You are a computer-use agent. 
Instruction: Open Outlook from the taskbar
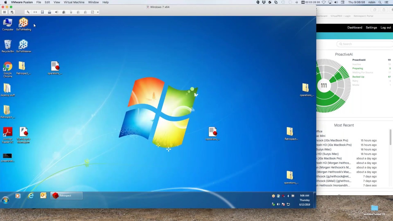tap(43, 196)
